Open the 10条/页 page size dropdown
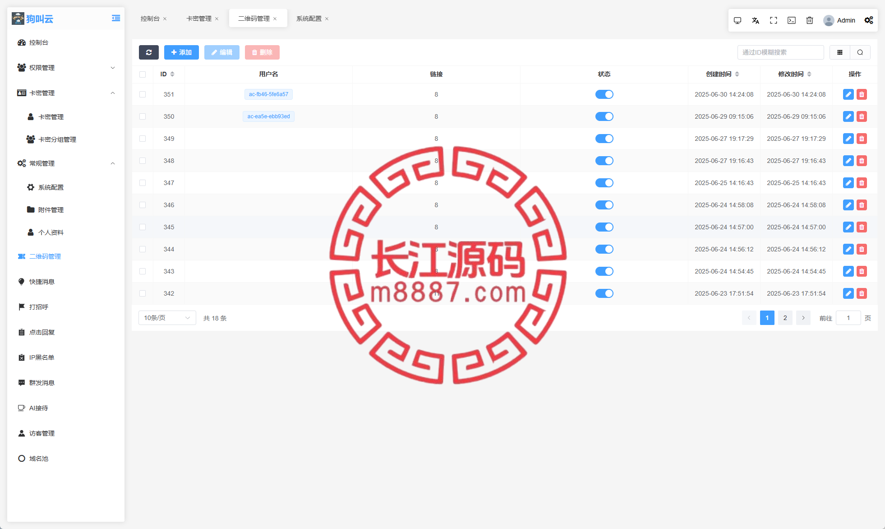Screen dimensions: 885x529 point(167,318)
